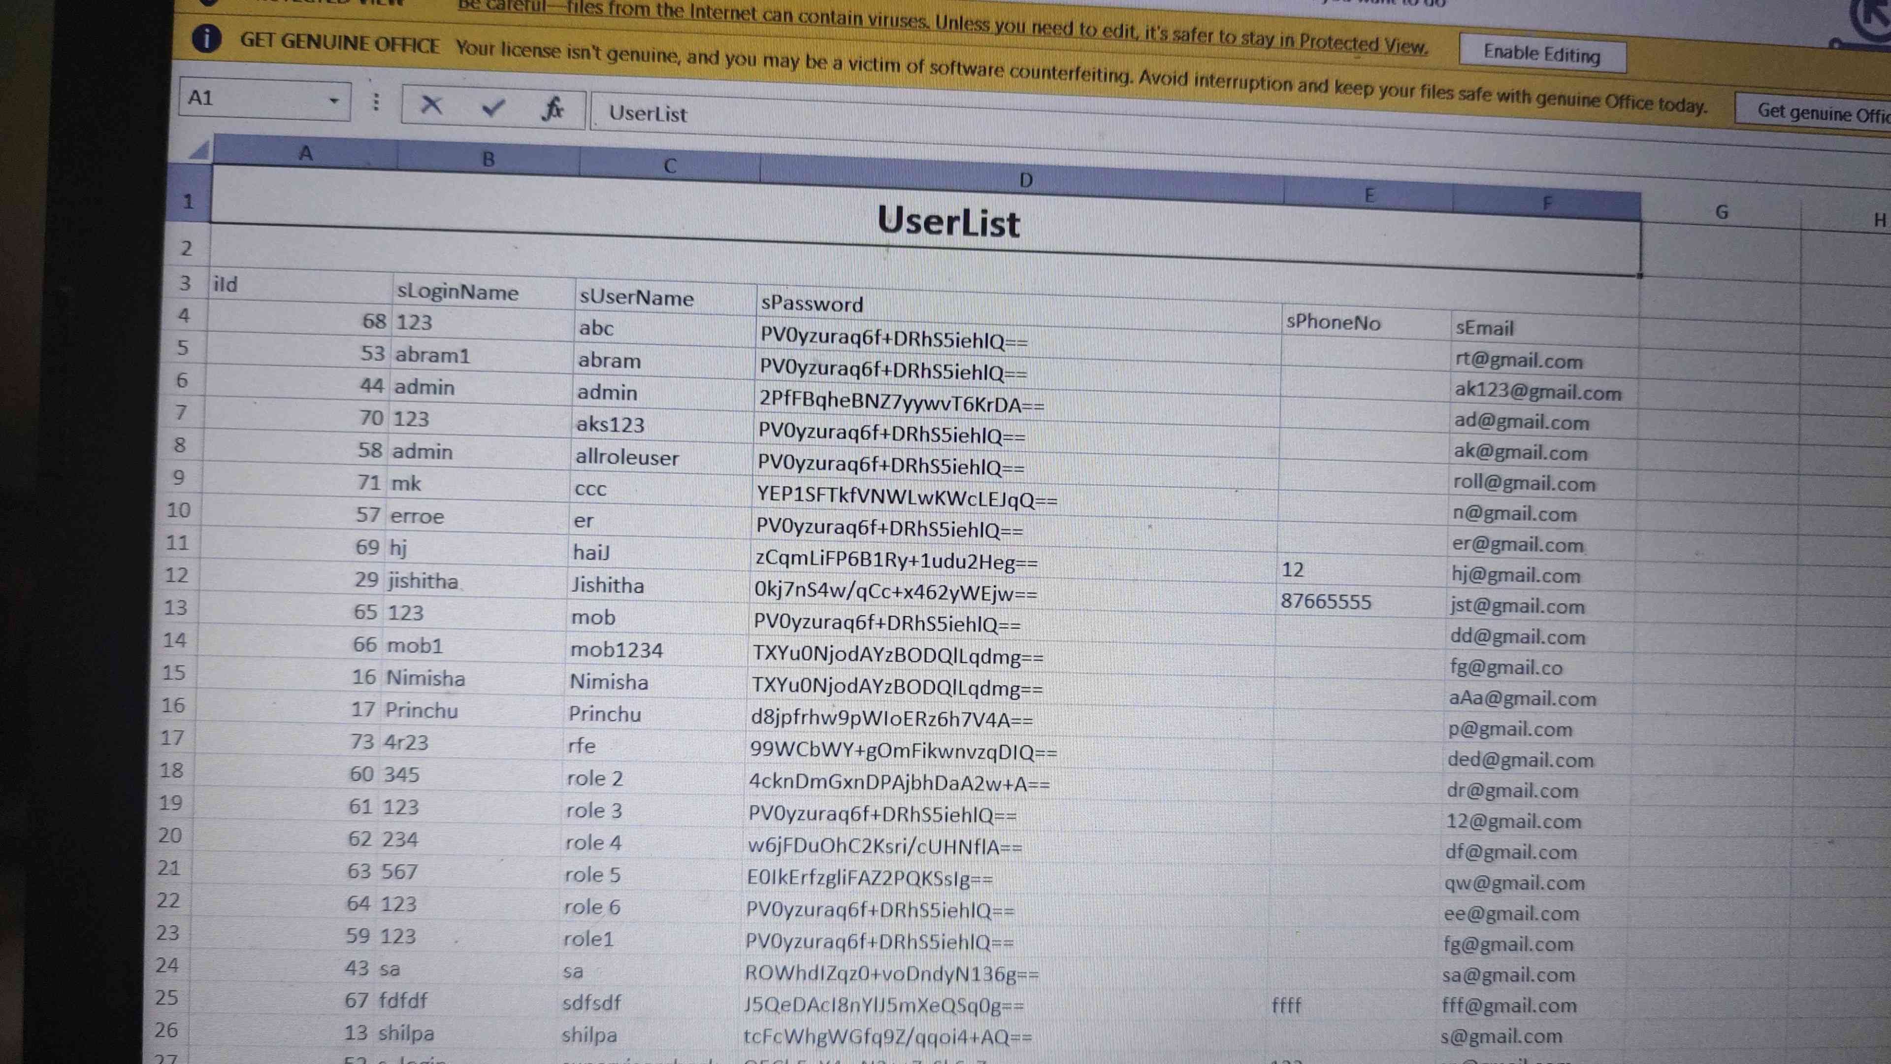1891x1064 pixels.
Task: Click the Cancel X icon in formula bar
Action: pyautogui.click(x=431, y=105)
